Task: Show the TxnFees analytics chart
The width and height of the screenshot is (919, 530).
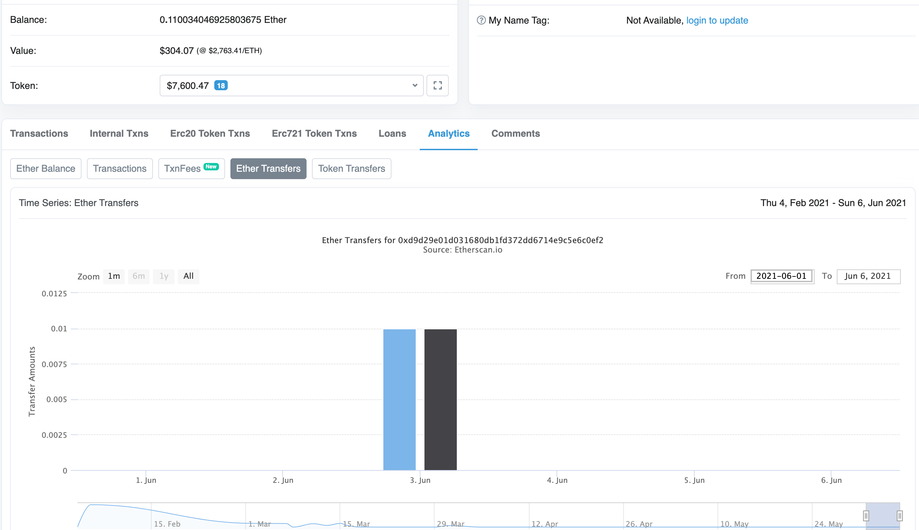Action: tap(191, 169)
